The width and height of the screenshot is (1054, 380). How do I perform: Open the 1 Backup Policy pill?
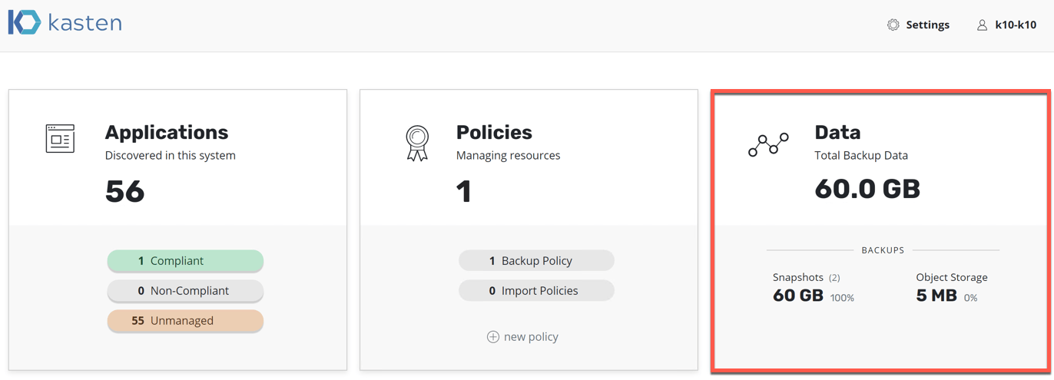[536, 261]
